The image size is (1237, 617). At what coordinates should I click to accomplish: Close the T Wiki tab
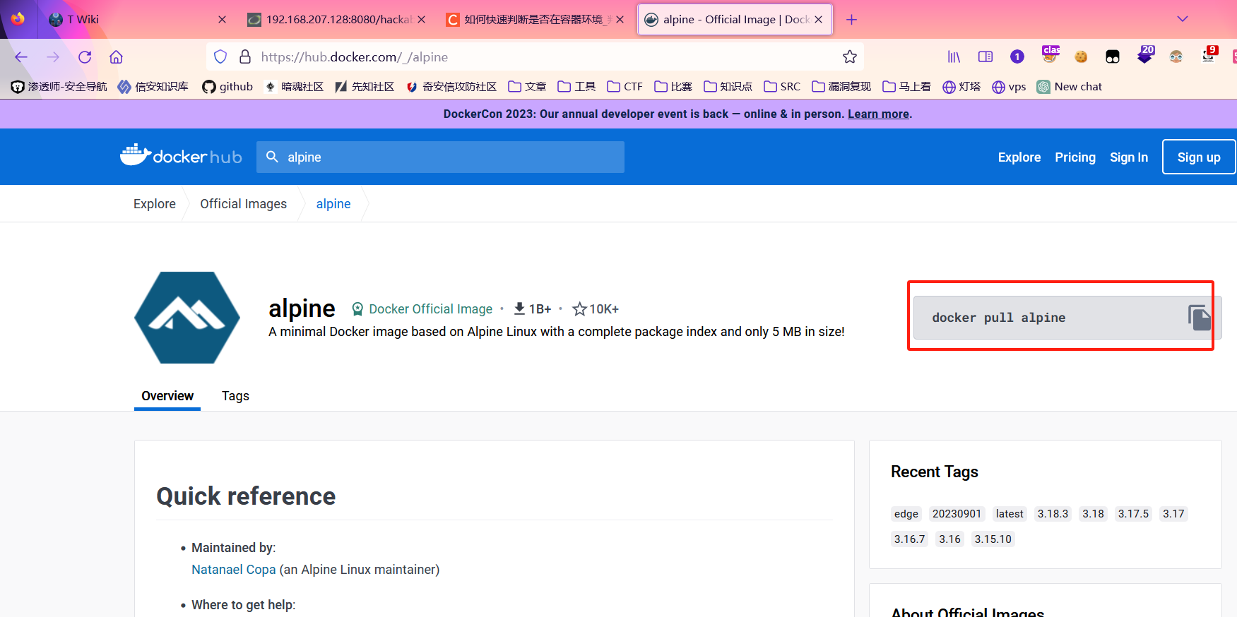[x=222, y=20]
